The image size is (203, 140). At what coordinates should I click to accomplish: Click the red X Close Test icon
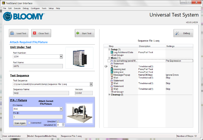pos(35,33)
